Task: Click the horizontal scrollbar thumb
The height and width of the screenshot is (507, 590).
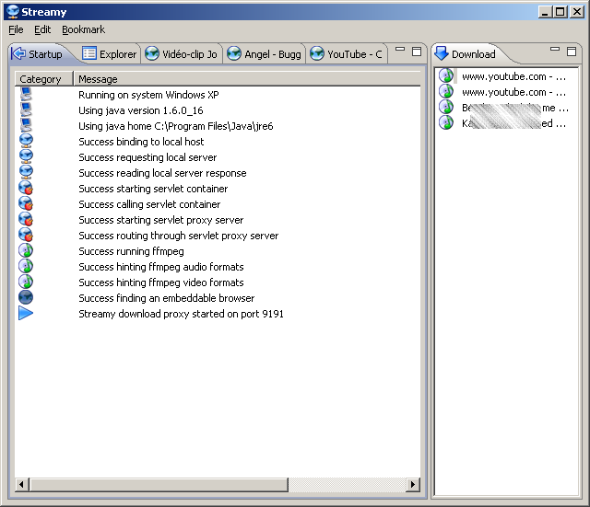Action: pos(159,485)
